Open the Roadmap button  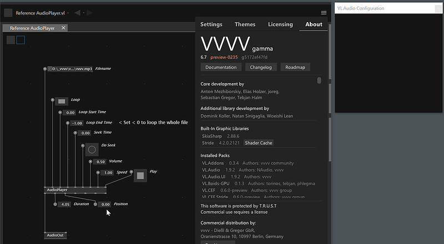pos(295,67)
